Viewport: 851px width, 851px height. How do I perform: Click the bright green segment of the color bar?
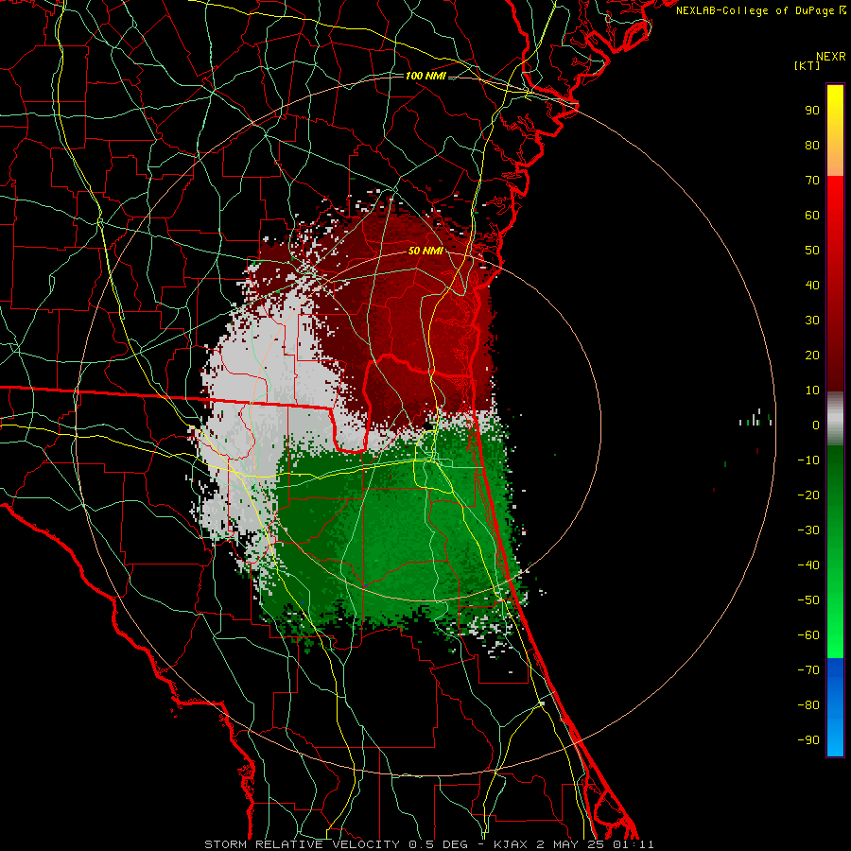(x=835, y=624)
